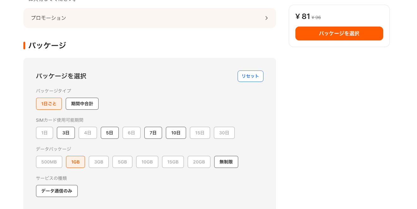Pick the 1GB data package
Screen dimensions: 417x209
[x=76, y=162]
